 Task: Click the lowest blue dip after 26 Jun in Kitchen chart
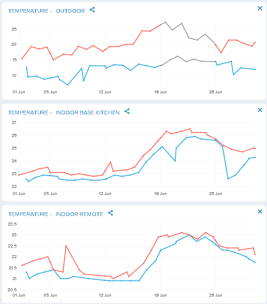(228, 179)
